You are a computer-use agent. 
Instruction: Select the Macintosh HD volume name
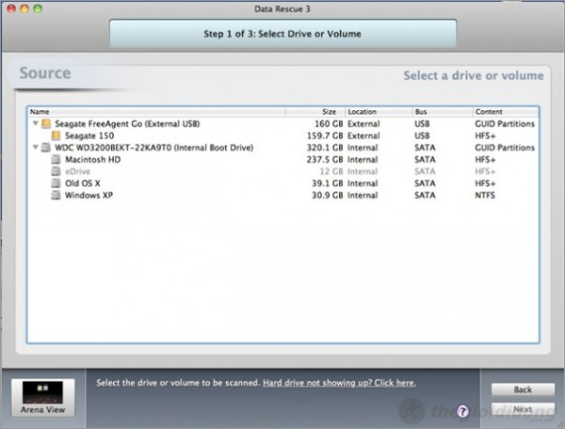point(92,160)
